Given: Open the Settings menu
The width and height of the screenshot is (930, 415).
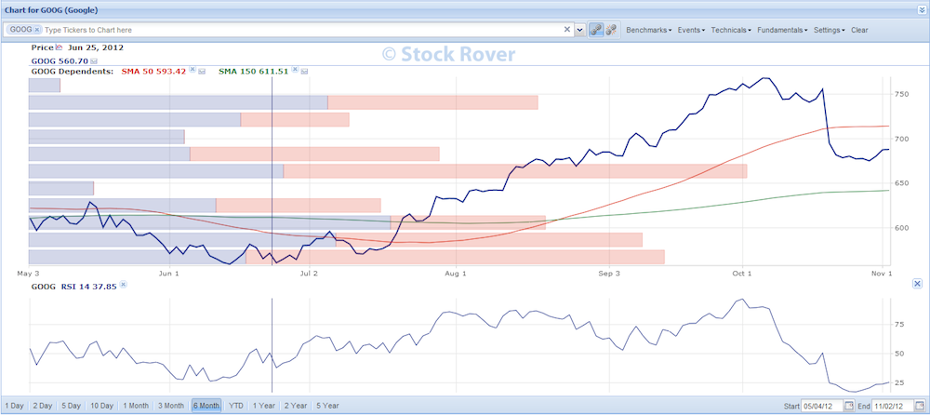Looking at the screenshot, I should pyautogui.click(x=830, y=30).
